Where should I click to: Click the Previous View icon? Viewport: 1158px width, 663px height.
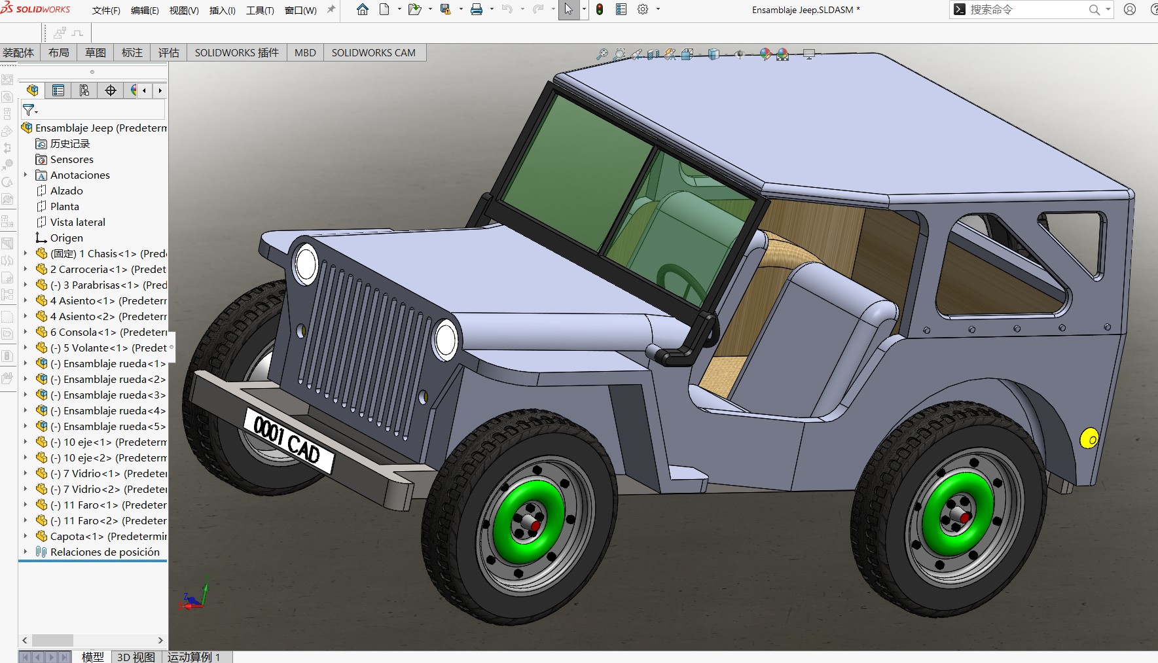tap(636, 54)
